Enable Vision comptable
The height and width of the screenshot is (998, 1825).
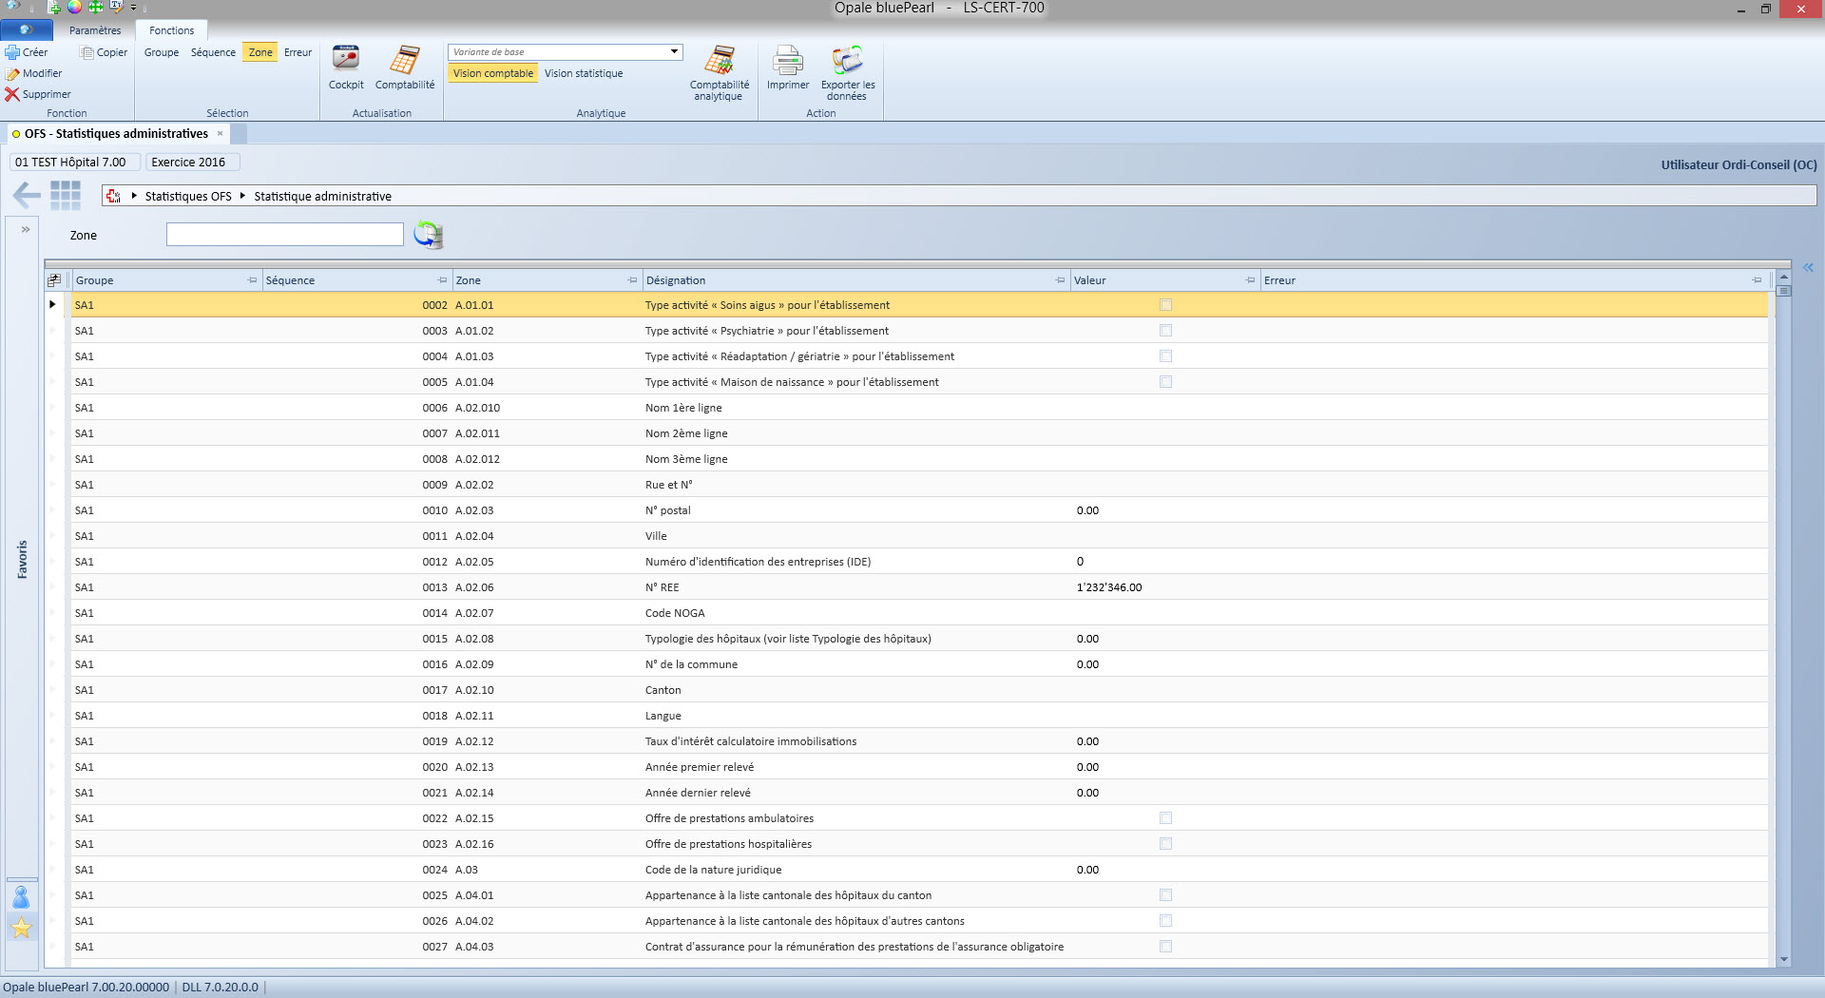coord(493,73)
